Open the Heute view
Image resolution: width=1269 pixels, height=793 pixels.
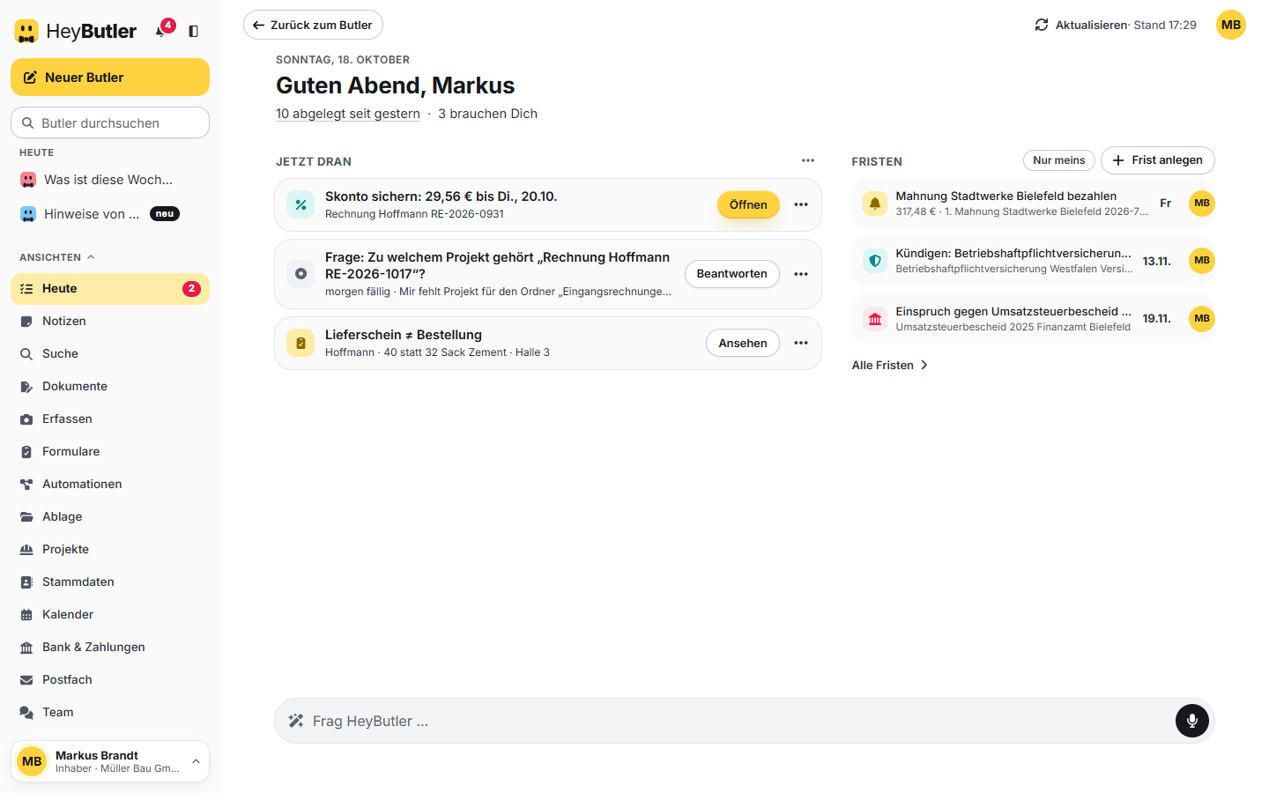tap(110, 289)
